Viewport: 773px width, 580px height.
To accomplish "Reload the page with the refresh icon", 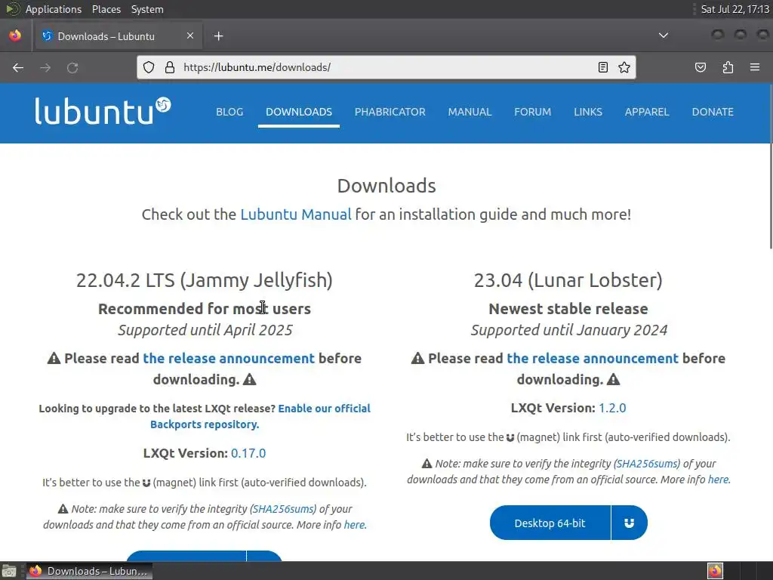I will (72, 67).
